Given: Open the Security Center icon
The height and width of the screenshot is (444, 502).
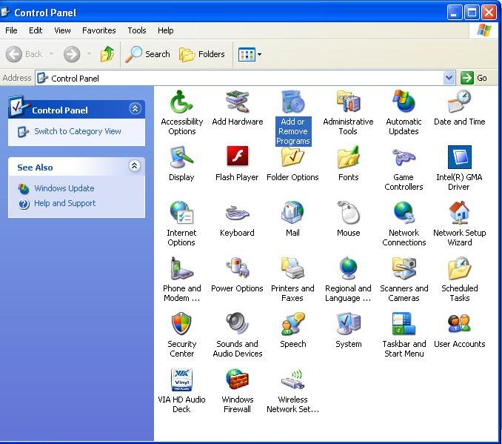Looking at the screenshot, I should click(x=181, y=325).
